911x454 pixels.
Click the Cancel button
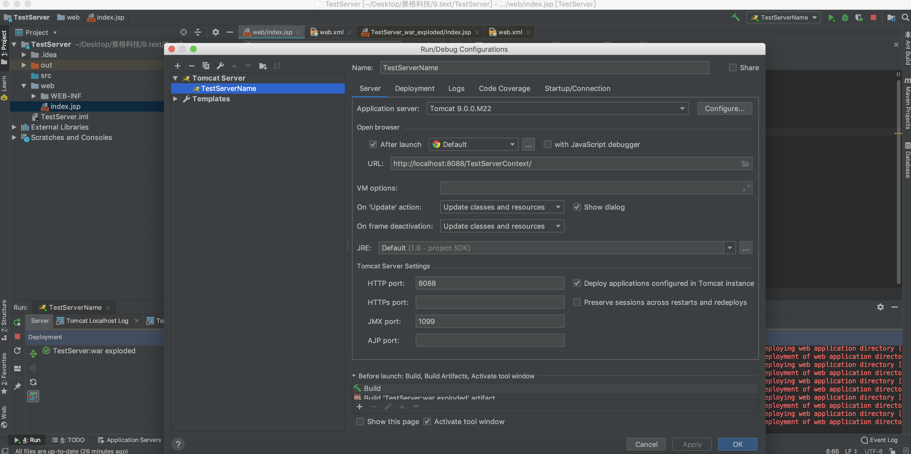pos(646,444)
